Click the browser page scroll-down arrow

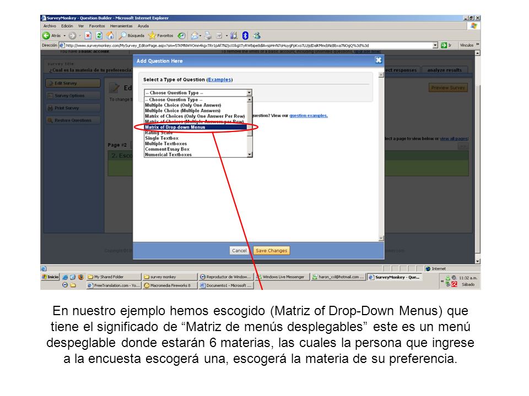coord(478,261)
